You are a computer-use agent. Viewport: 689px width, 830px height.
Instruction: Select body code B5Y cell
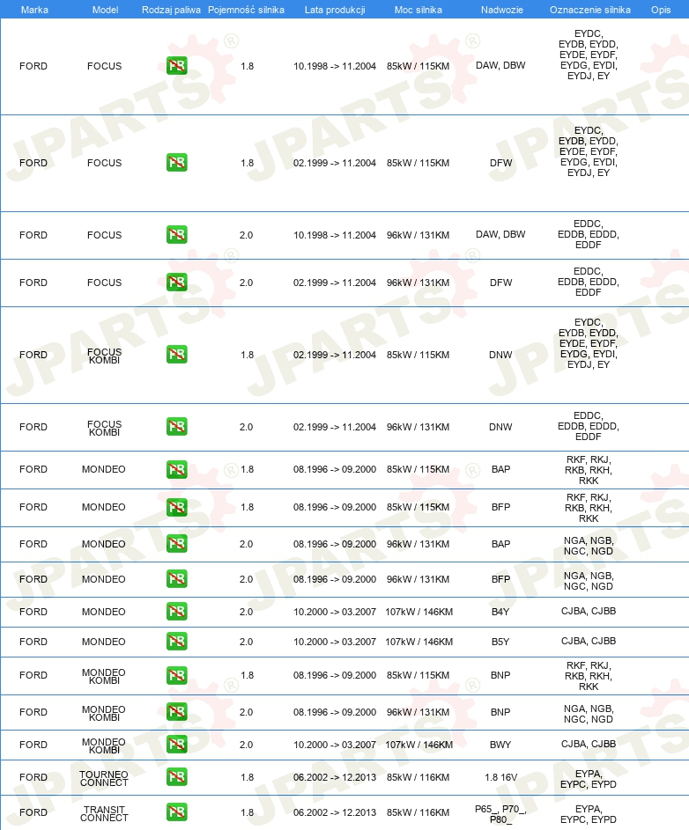[500, 642]
